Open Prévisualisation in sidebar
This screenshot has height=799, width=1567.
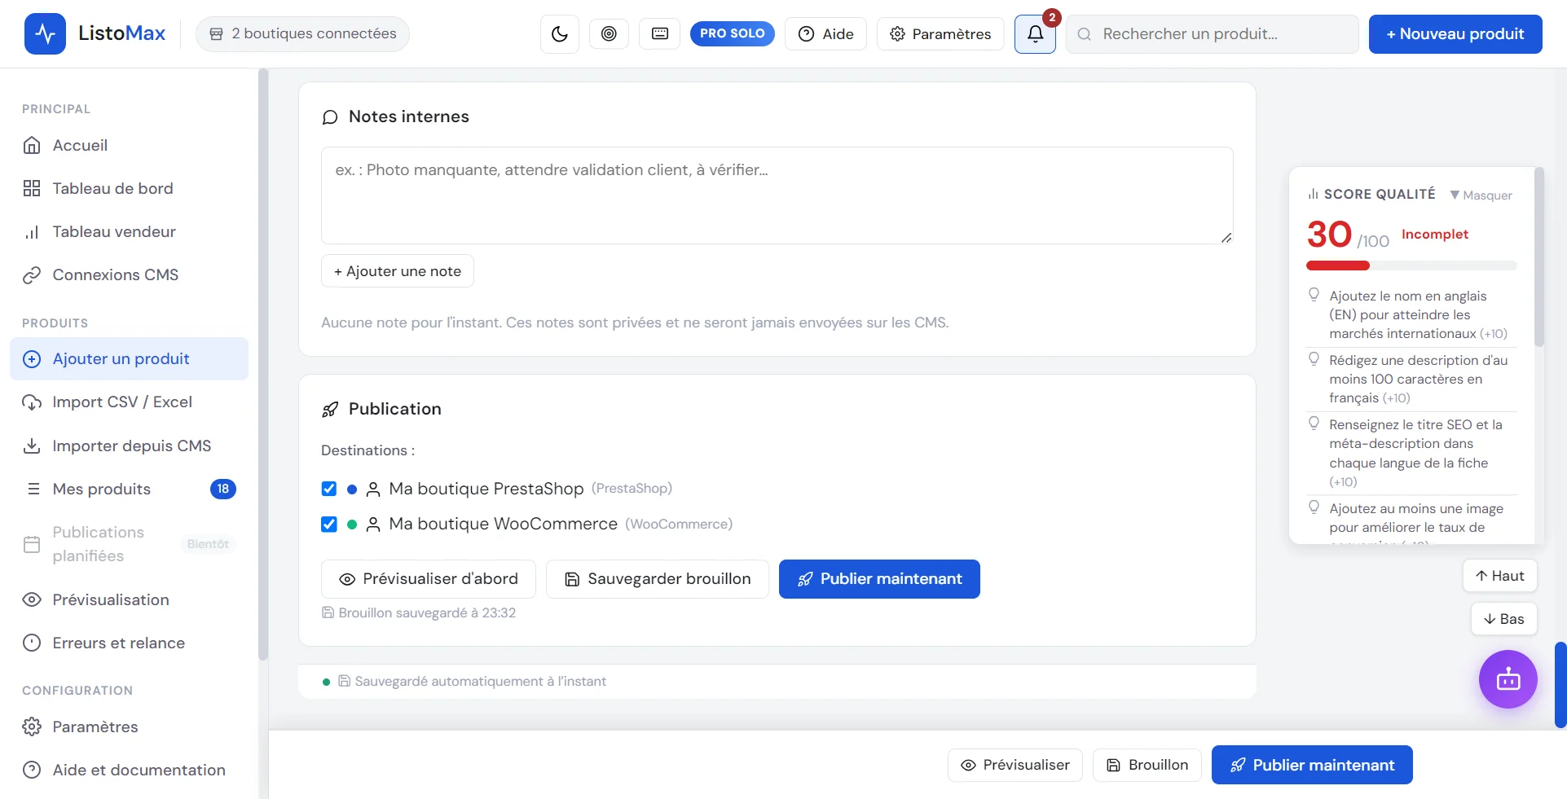129,599
